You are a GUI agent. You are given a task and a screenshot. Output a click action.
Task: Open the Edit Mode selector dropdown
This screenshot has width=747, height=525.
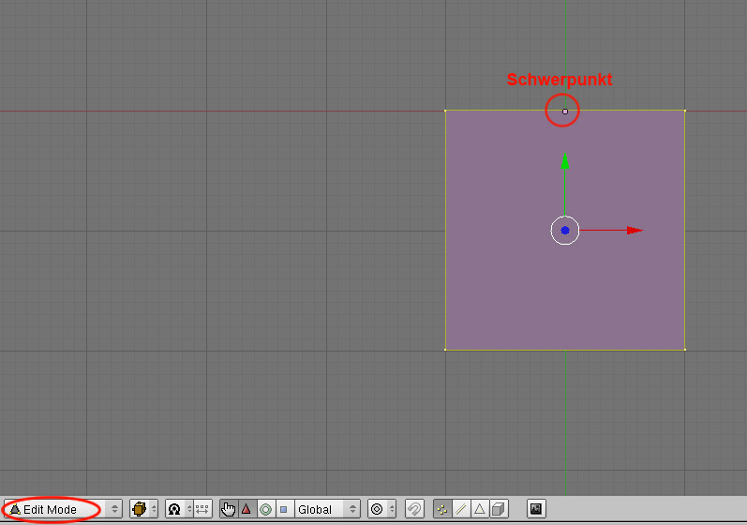tap(64, 509)
